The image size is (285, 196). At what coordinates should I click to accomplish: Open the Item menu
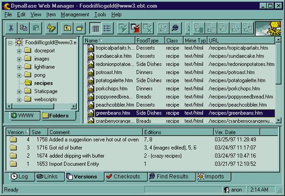tap(51, 14)
